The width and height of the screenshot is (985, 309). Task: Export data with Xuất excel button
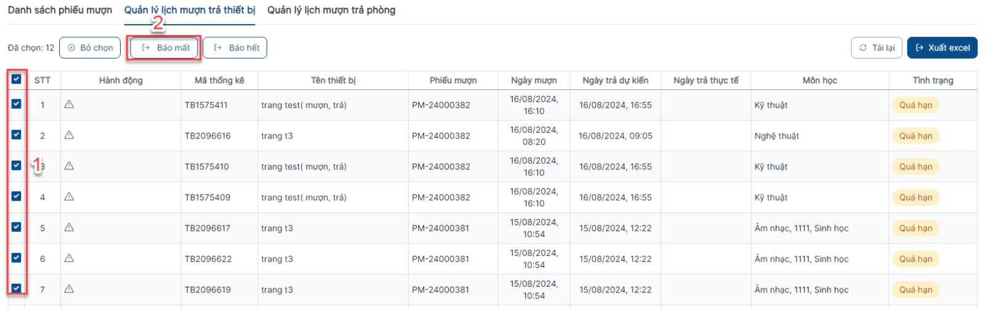[x=942, y=47]
